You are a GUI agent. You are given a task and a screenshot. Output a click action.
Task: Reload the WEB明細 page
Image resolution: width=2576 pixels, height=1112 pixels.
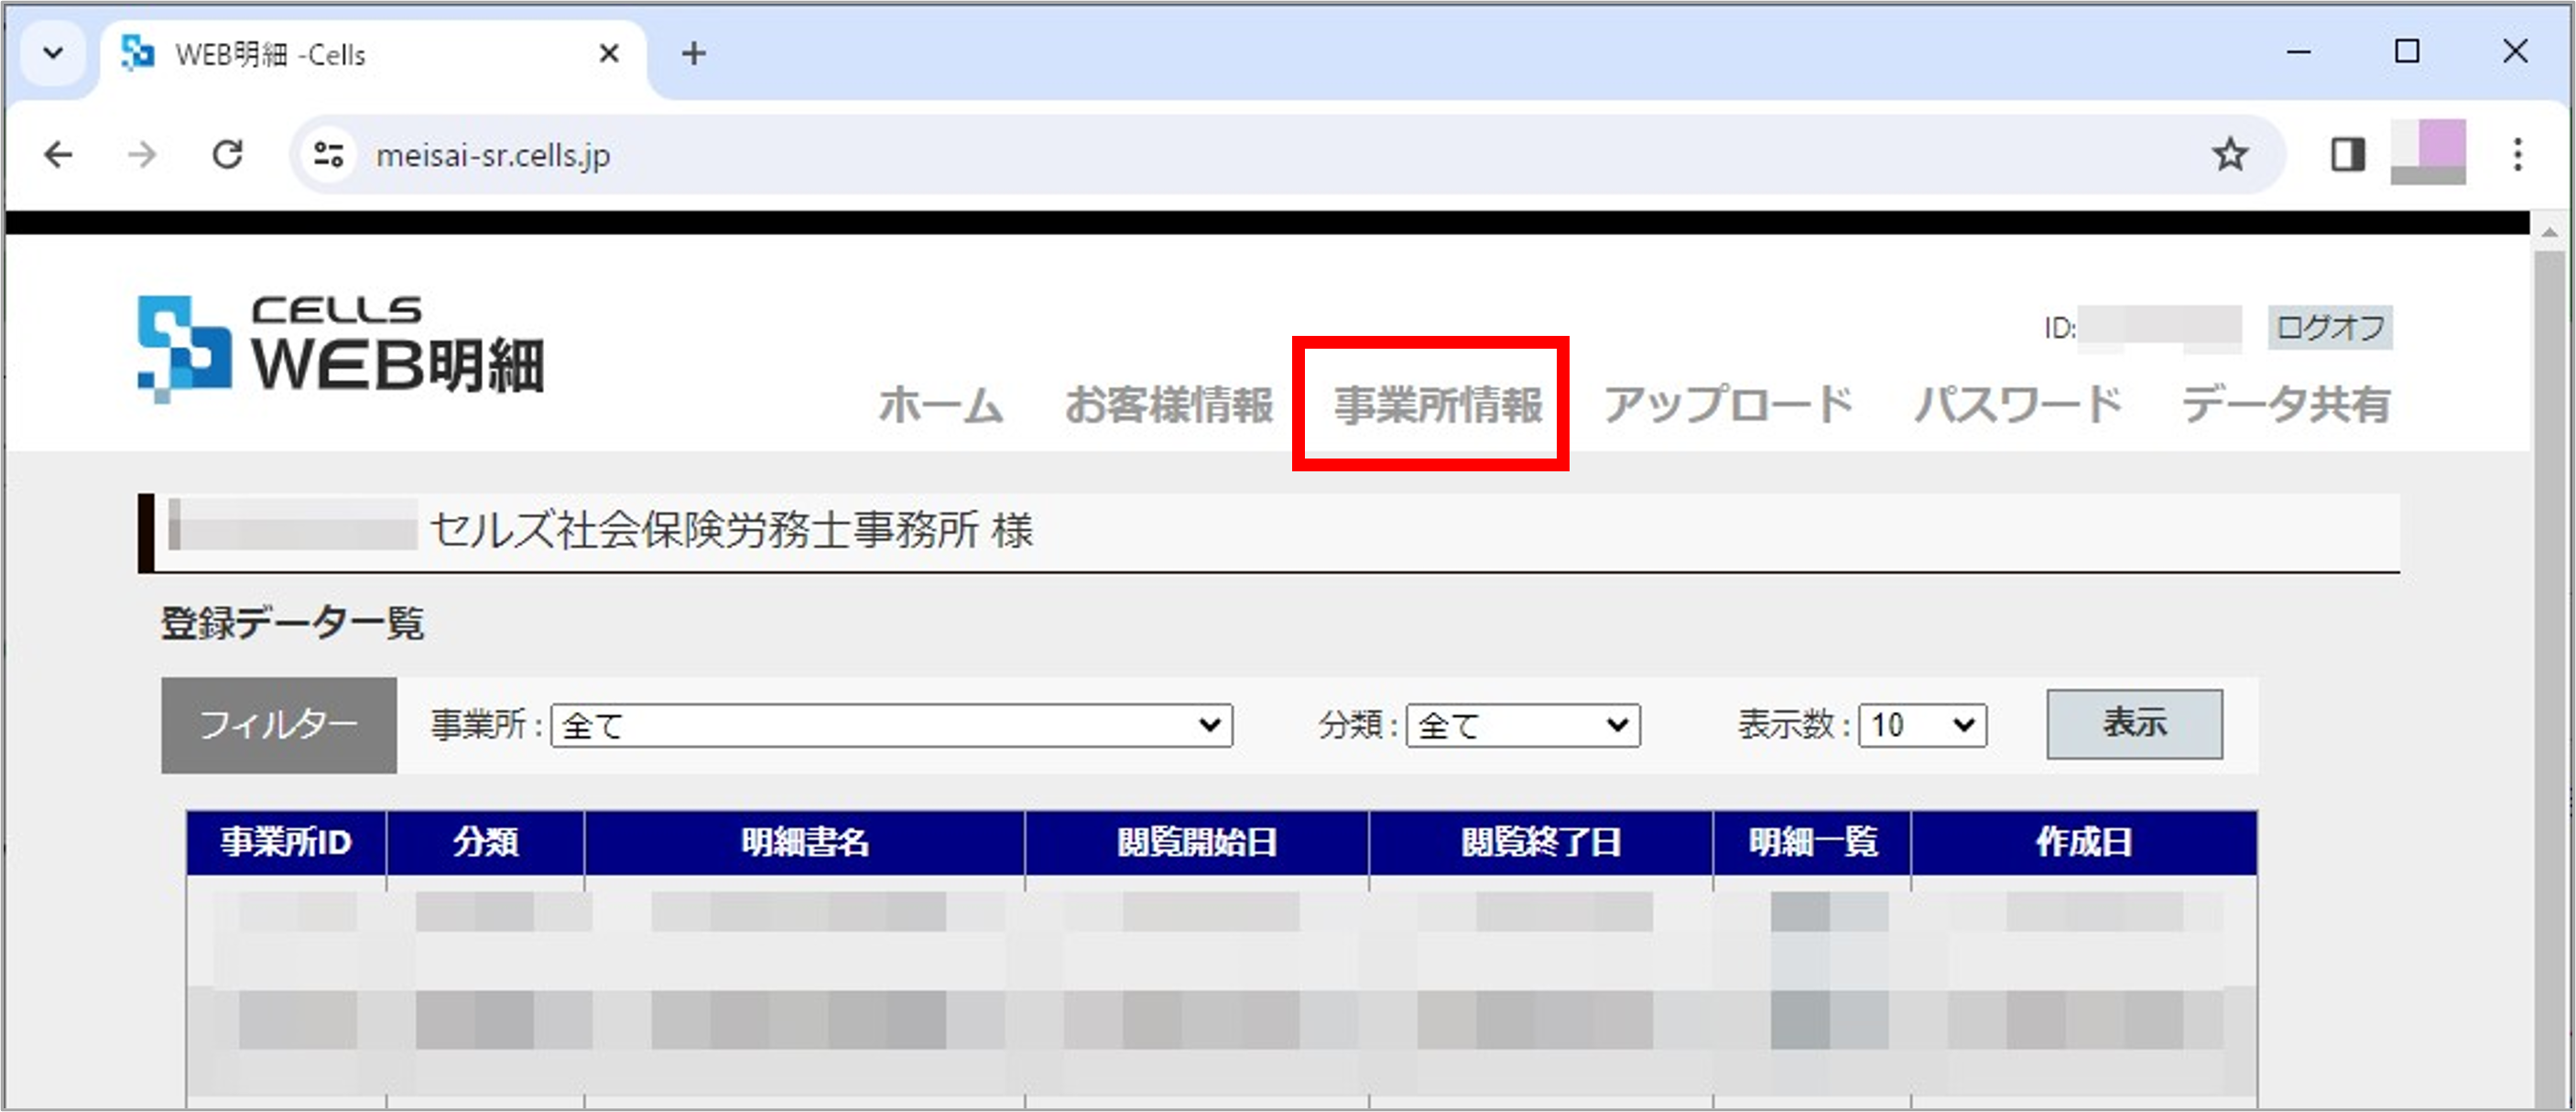pos(228,154)
